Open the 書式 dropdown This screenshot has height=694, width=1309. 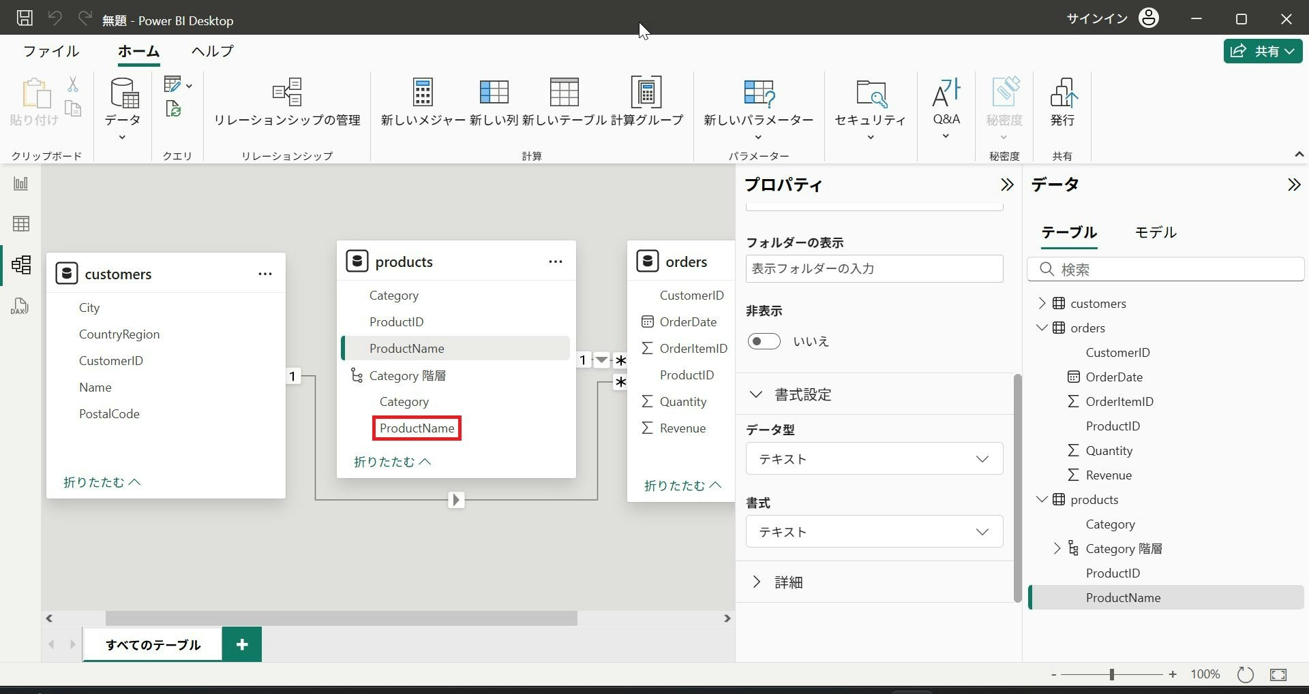click(875, 532)
